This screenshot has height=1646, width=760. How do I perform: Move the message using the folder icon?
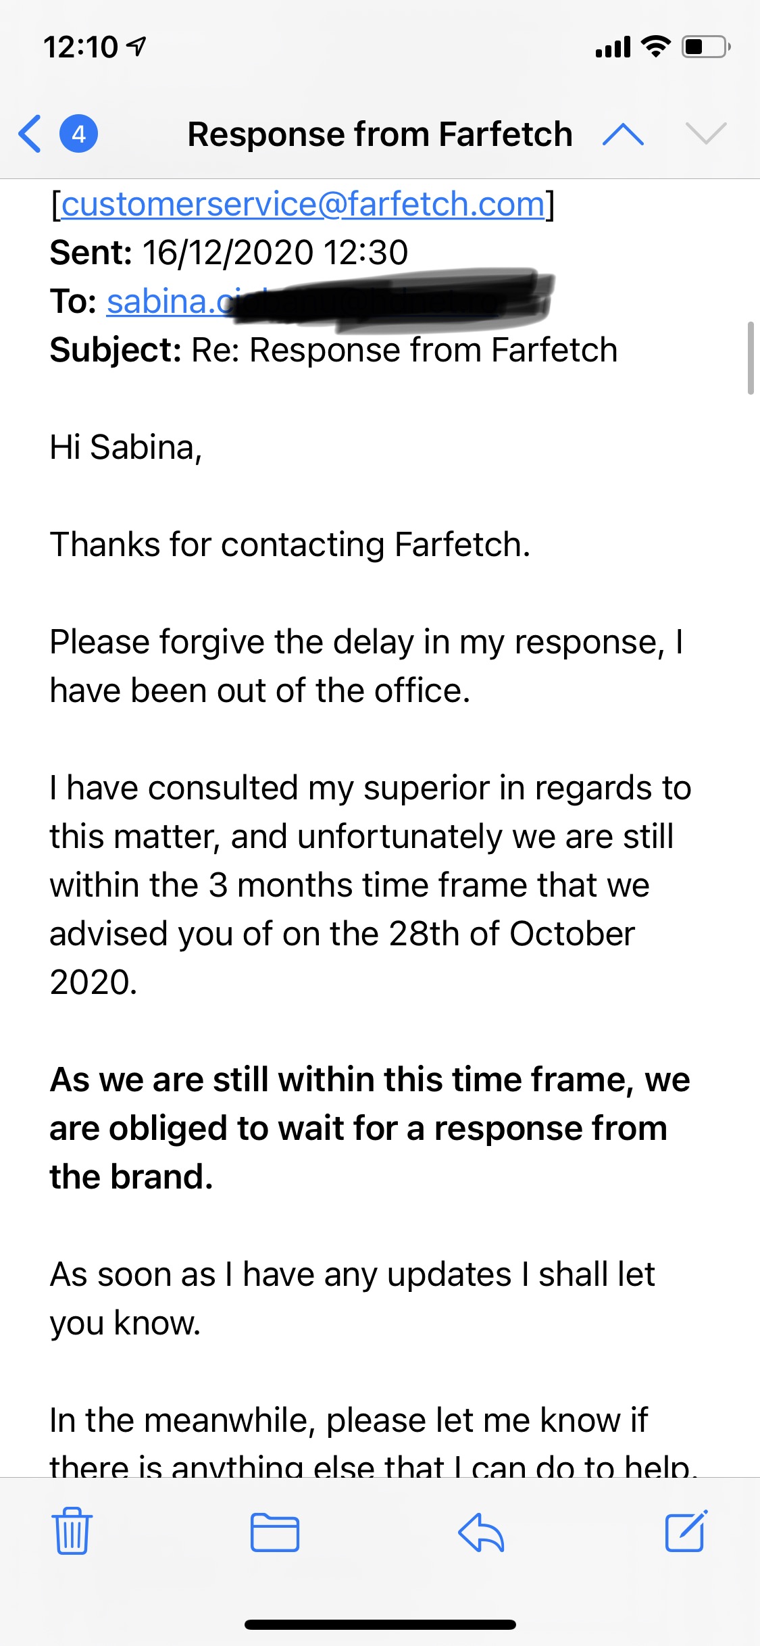[275, 1532]
